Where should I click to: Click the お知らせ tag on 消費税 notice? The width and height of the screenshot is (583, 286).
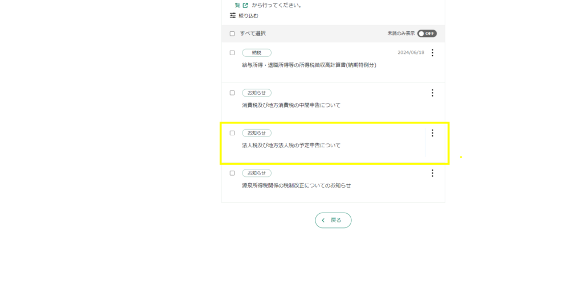click(x=257, y=93)
